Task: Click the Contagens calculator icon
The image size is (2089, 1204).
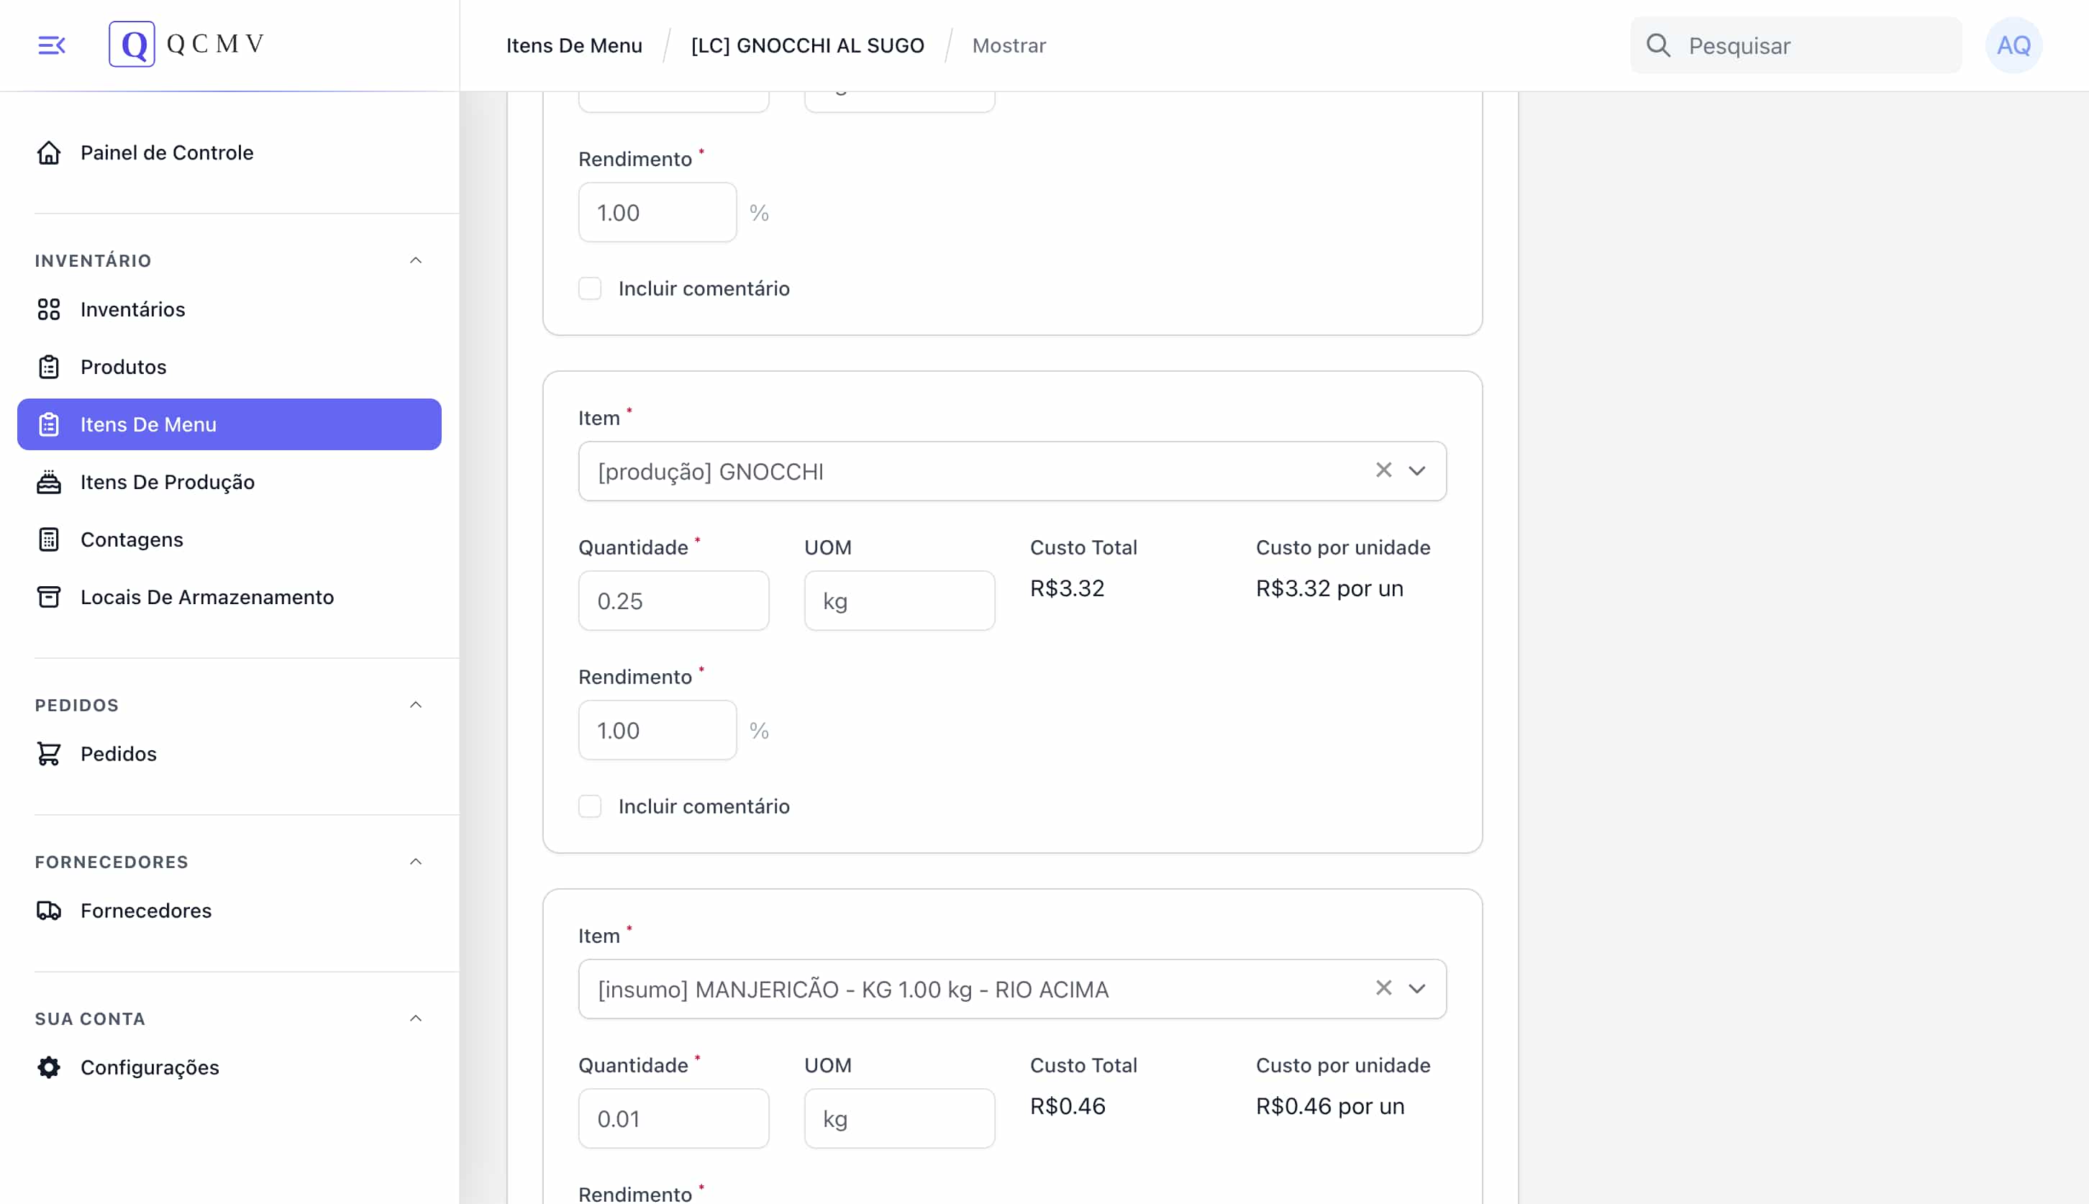Action: [49, 539]
